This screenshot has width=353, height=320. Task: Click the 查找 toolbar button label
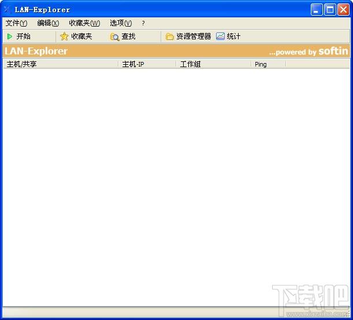click(x=128, y=36)
